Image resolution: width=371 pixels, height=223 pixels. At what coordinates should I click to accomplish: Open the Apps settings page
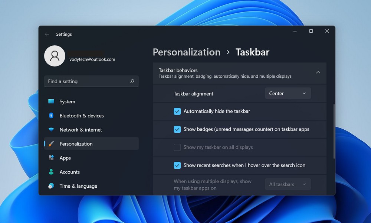pyautogui.click(x=91, y=158)
